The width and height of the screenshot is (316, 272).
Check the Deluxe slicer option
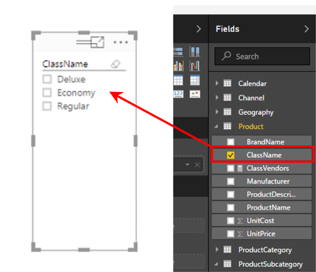pos(47,79)
